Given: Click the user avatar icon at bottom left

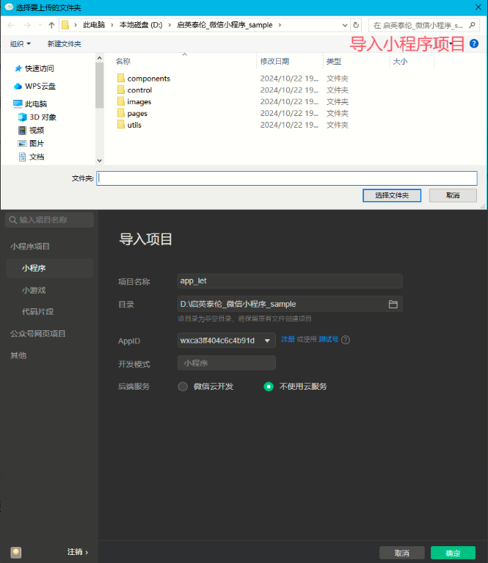Looking at the screenshot, I should 16,552.
